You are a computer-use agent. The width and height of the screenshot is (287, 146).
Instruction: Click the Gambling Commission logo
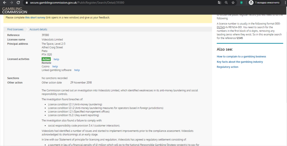[15, 10]
